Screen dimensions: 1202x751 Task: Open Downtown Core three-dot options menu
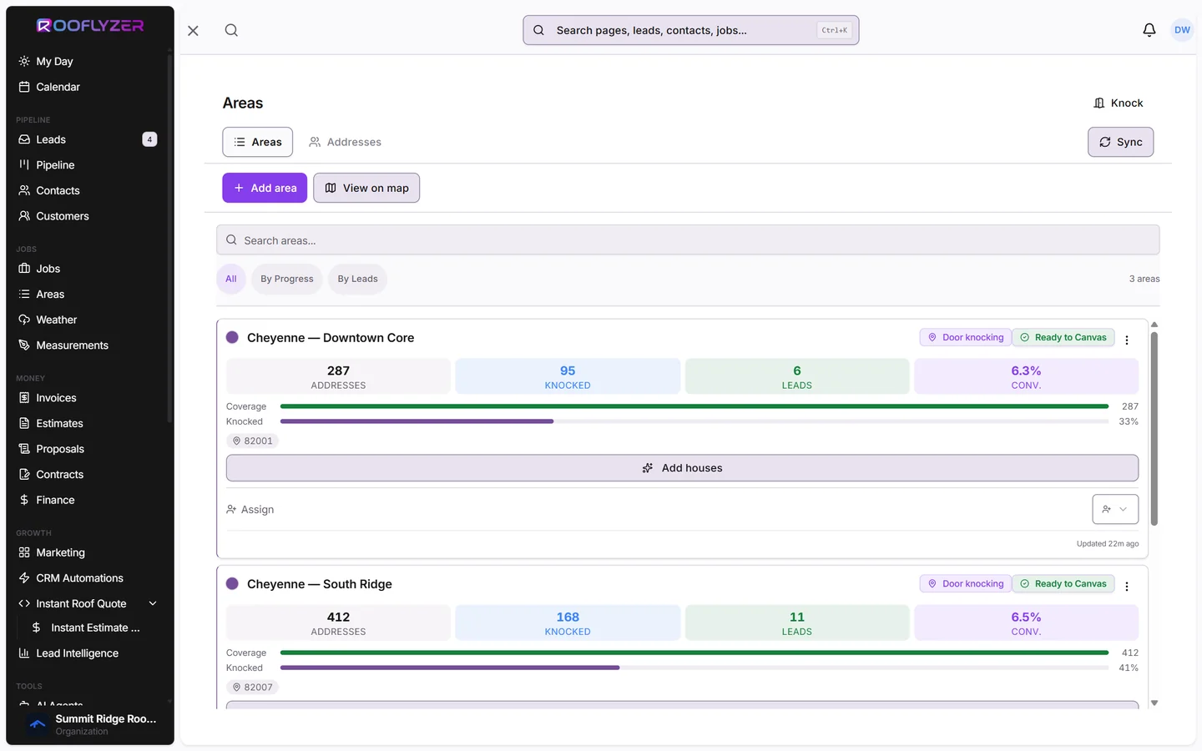[x=1127, y=340]
